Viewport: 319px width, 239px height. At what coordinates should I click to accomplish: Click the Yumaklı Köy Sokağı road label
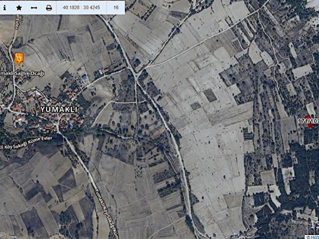click(x=107, y=213)
